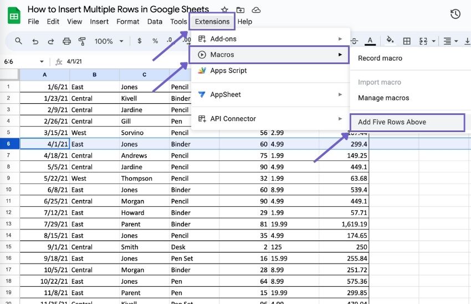Click the merge cells icon
The width and height of the screenshot is (471, 304).
423,41
